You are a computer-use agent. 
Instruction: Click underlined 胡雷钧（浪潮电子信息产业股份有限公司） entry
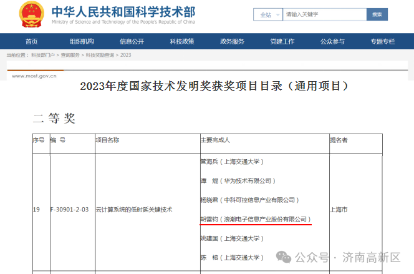(x=256, y=219)
